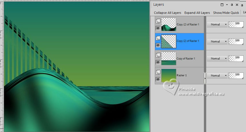The image size is (246, 132).
Task: Click the Layers palette title
Action: point(159,5)
